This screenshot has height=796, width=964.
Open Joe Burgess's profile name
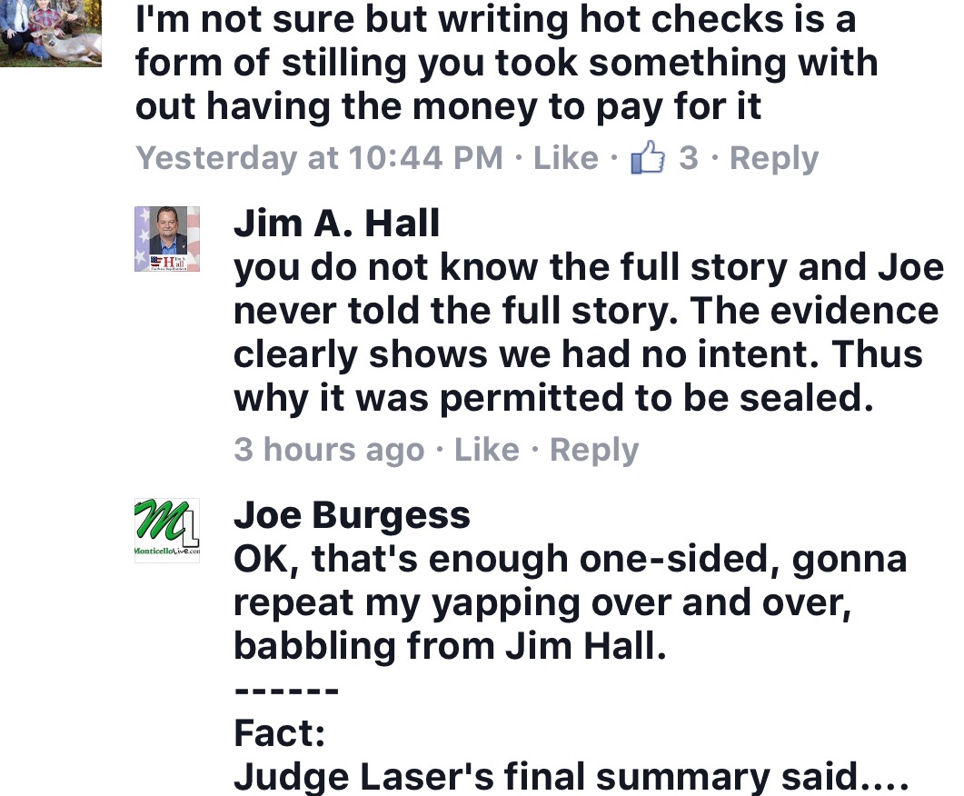(352, 515)
